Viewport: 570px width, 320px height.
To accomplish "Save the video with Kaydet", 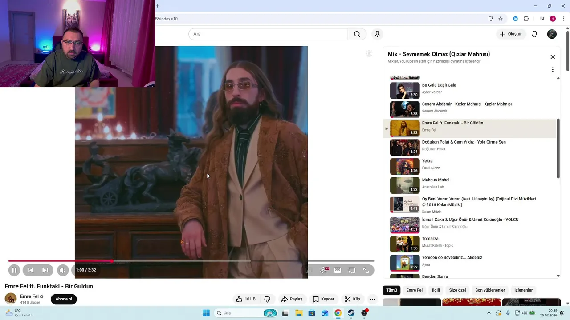I will pyautogui.click(x=323, y=299).
